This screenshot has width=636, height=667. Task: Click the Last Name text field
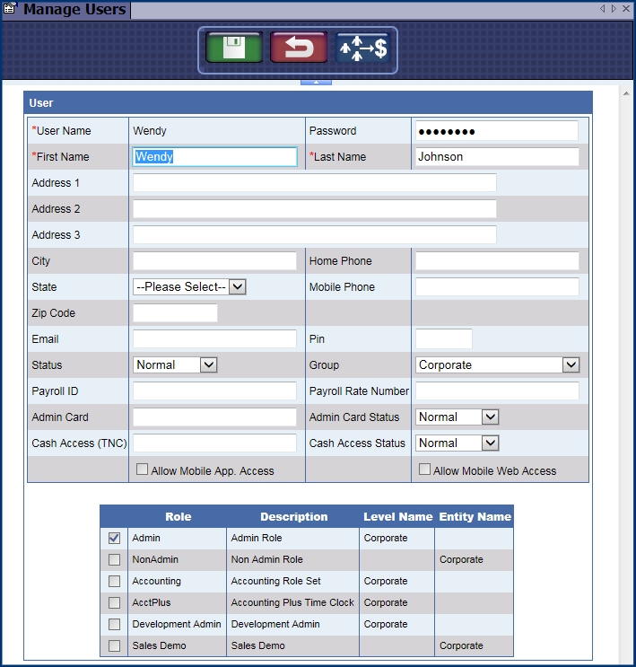[497, 157]
